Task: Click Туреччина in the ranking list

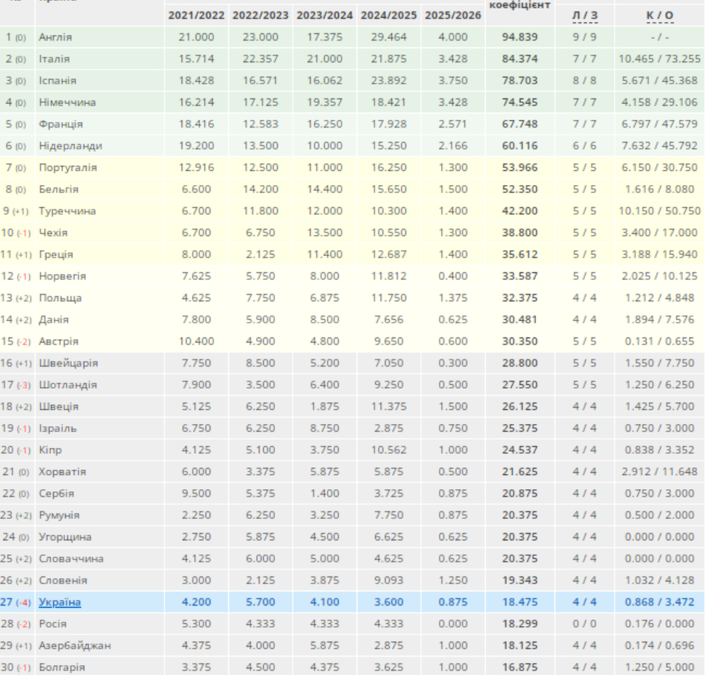Action: pos(67,211)
